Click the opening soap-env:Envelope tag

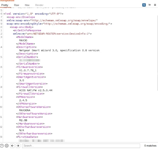point(18,17)
